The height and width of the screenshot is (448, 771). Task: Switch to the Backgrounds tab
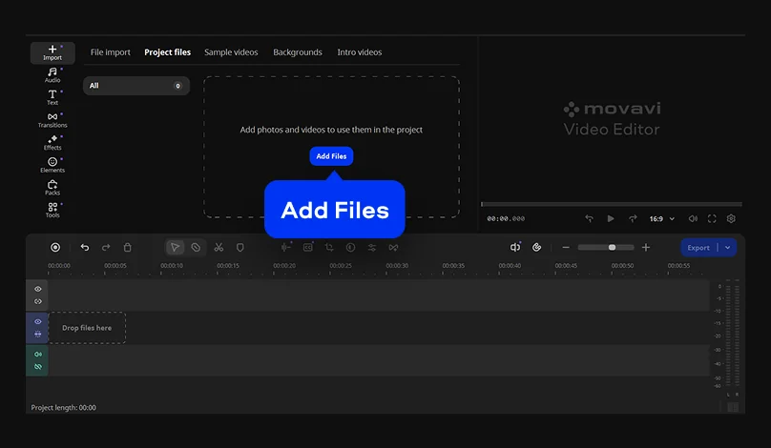298,52
